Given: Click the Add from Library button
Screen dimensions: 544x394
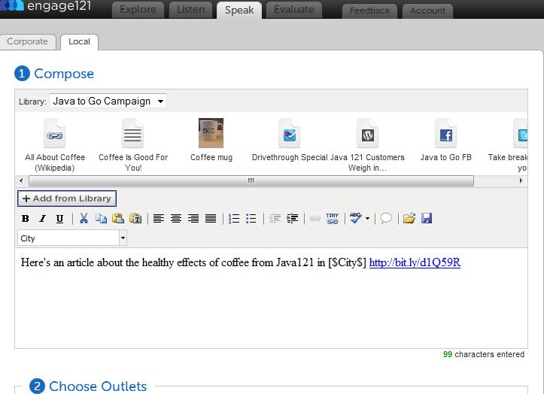Looking at the screenshot, I should point(67,199).
